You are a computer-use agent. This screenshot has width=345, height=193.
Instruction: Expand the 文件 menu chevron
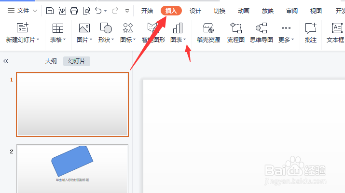tap(35, 11)
